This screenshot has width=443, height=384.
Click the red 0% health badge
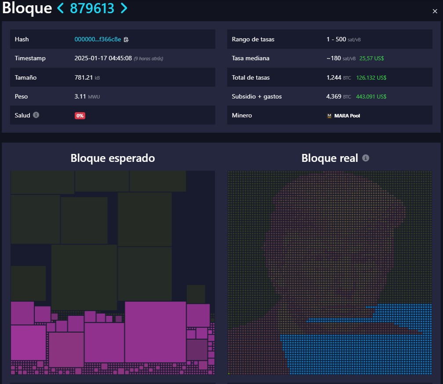[x=80, y=115]
